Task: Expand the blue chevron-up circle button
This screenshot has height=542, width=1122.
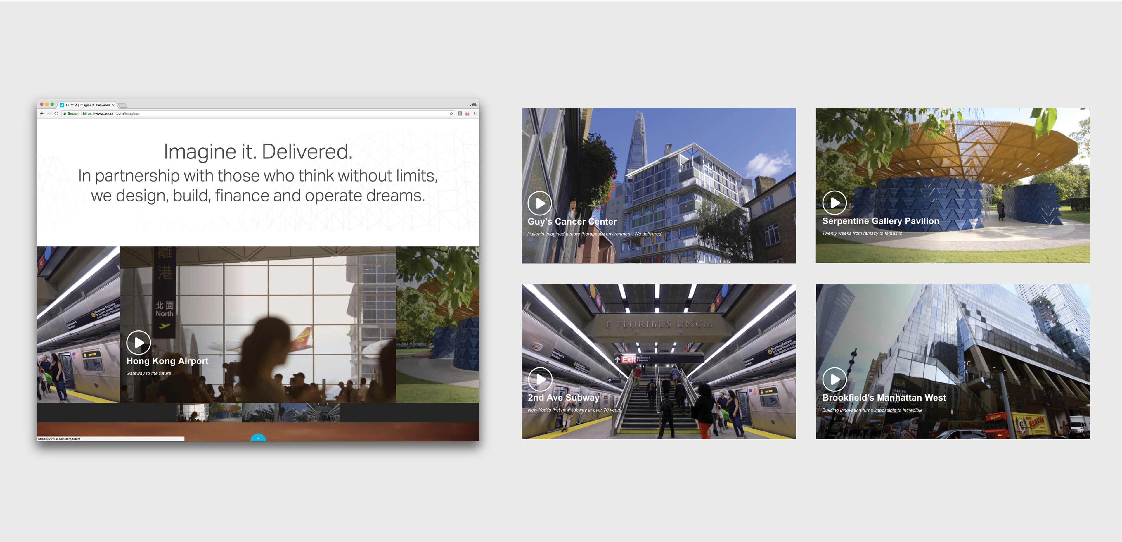Action: (x=258, y=438)
